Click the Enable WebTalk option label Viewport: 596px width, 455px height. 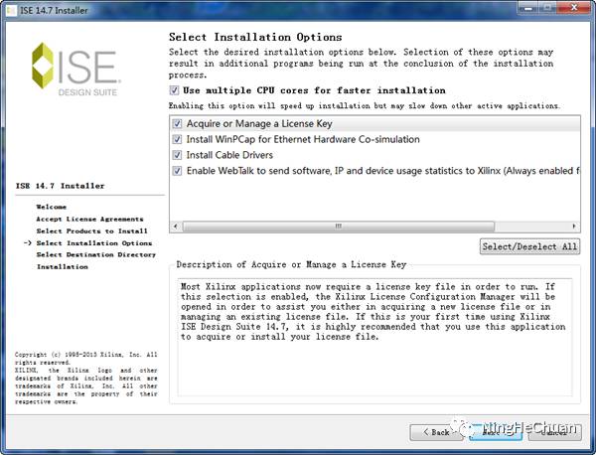tap(383, 171)
